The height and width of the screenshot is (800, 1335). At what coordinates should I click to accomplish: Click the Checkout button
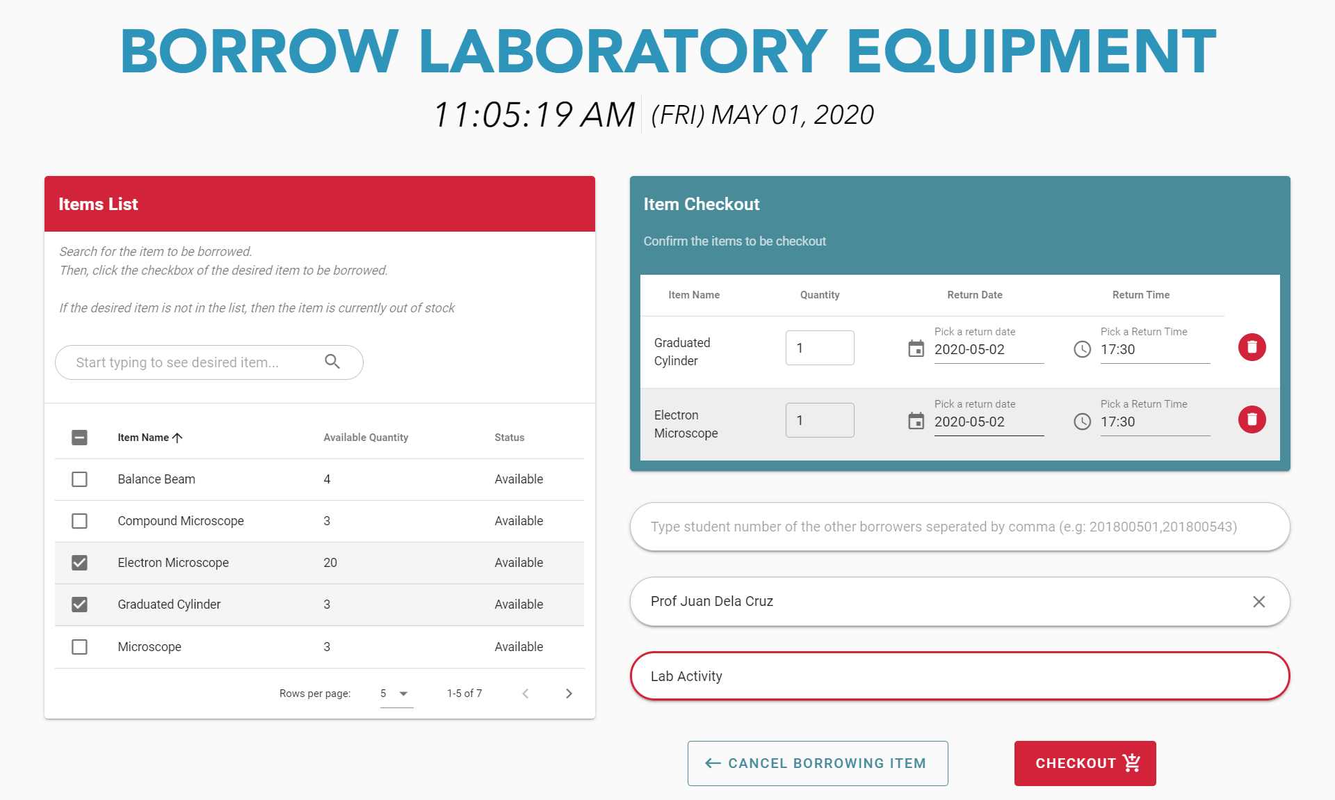click(1085, 763)
